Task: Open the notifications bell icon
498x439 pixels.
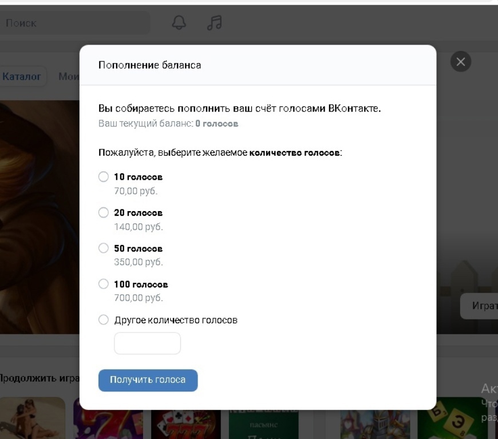Action: coord(179,22)
